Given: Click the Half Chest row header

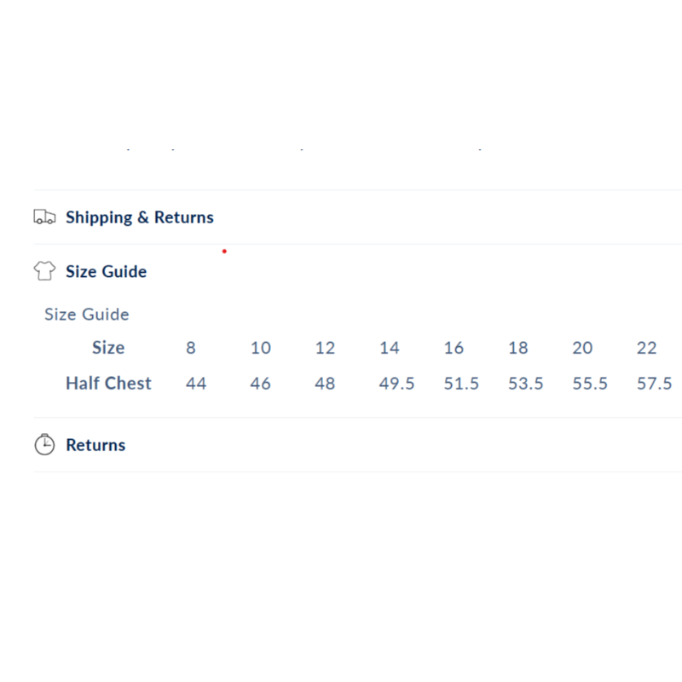Looking at the screenshot, I should pos(108,384).
